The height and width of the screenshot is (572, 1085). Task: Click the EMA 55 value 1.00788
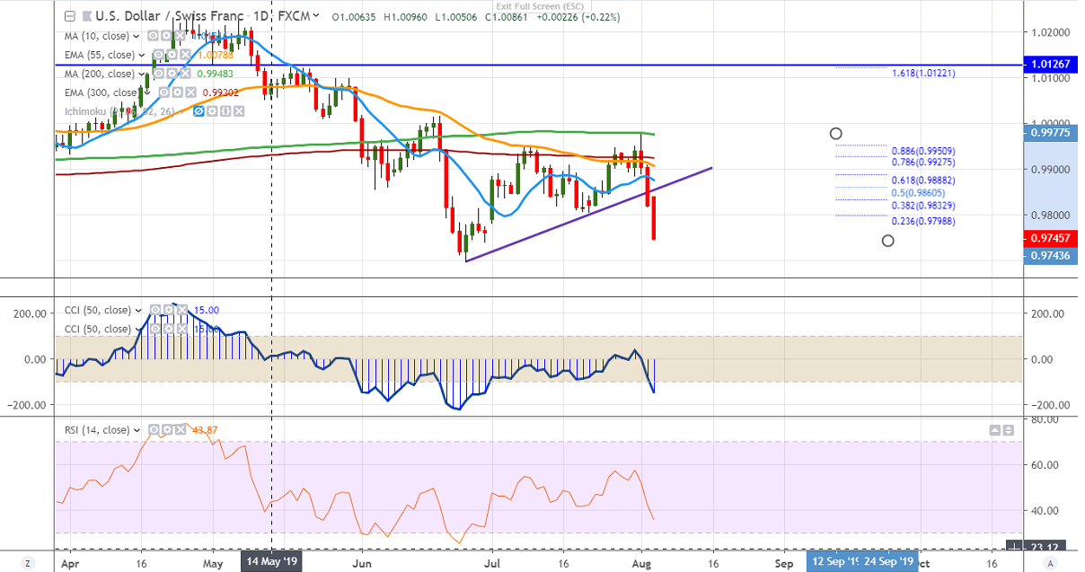click(x=216, y=55)
